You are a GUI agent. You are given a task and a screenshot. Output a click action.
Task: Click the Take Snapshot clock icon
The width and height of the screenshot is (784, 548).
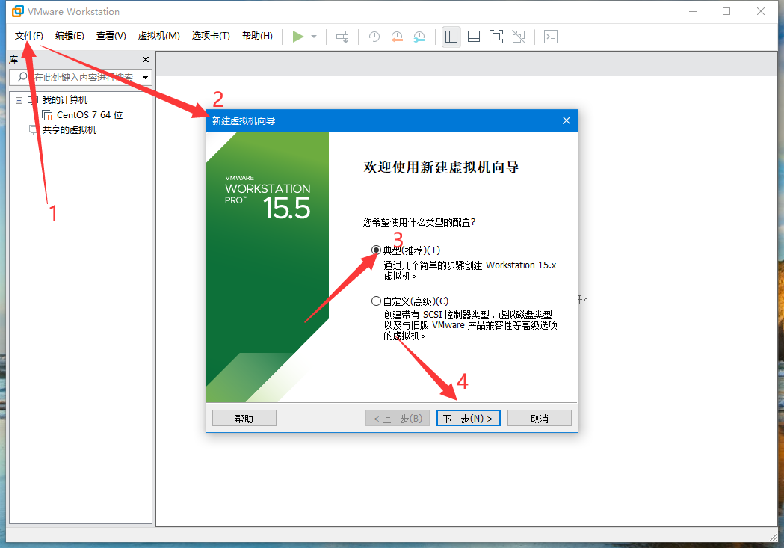coord(374,37)
